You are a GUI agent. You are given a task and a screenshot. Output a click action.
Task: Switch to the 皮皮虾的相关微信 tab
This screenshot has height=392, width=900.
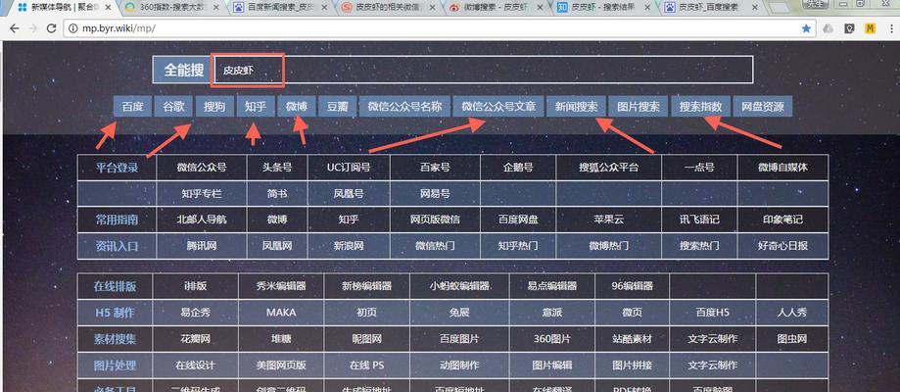[x=386, y=8]
